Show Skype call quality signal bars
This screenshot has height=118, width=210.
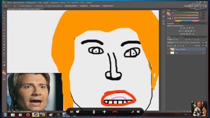132,112
